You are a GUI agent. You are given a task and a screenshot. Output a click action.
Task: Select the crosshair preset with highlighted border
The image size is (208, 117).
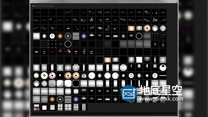point(100,60)
